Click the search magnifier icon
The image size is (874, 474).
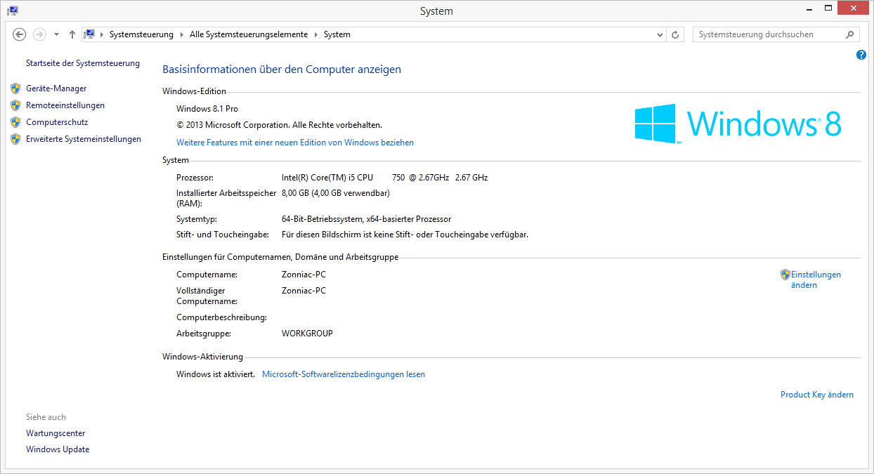[x=849, y=34]
